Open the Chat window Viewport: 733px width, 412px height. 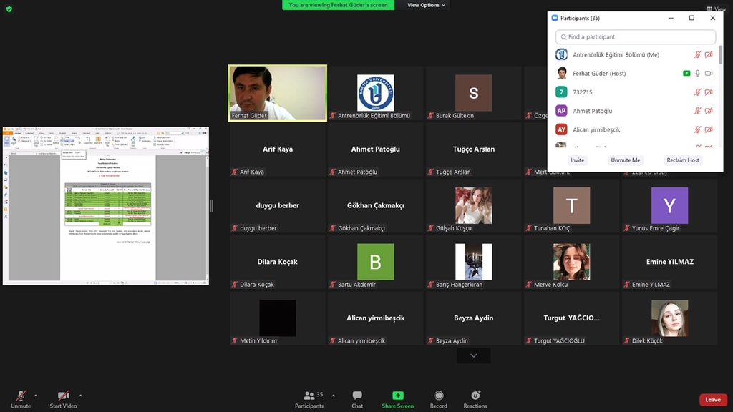point(357,396)
